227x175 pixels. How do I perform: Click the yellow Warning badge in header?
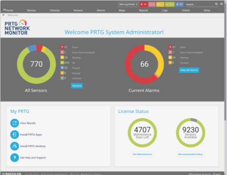[160, 4]
